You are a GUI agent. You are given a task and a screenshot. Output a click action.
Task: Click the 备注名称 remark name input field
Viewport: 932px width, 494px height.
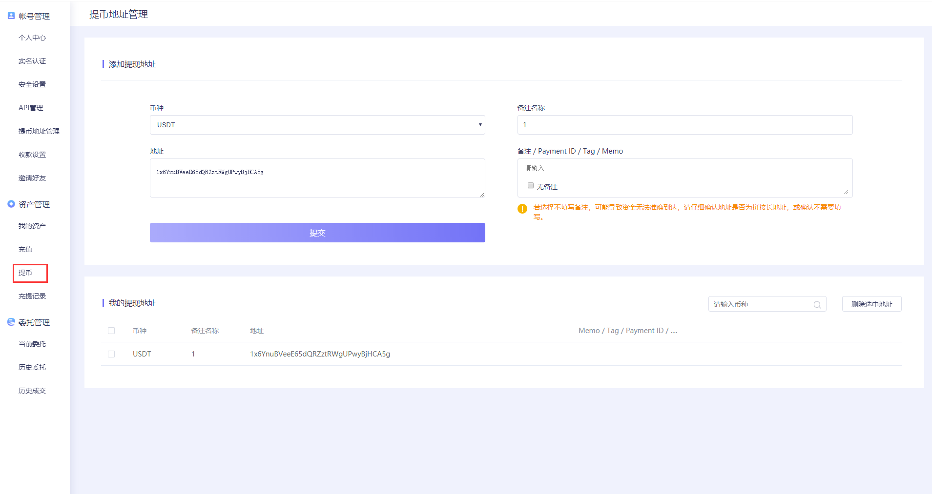(684, 125)
